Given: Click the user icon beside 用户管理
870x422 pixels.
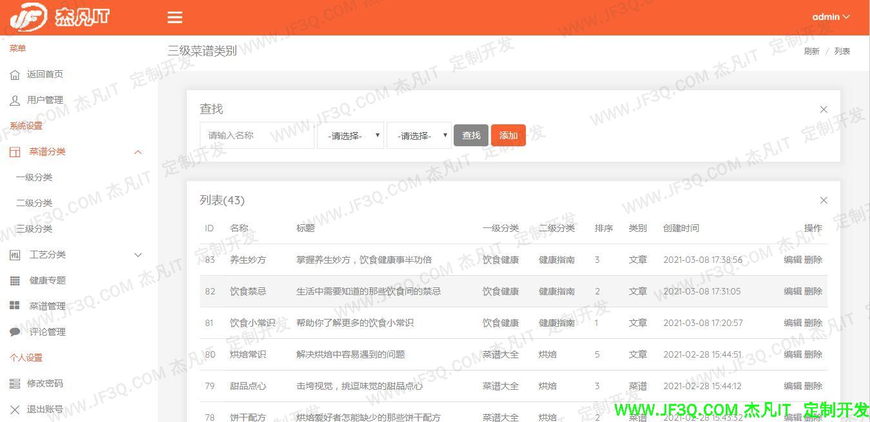Looking at the screenshot, I should click(x=15, y=101).
